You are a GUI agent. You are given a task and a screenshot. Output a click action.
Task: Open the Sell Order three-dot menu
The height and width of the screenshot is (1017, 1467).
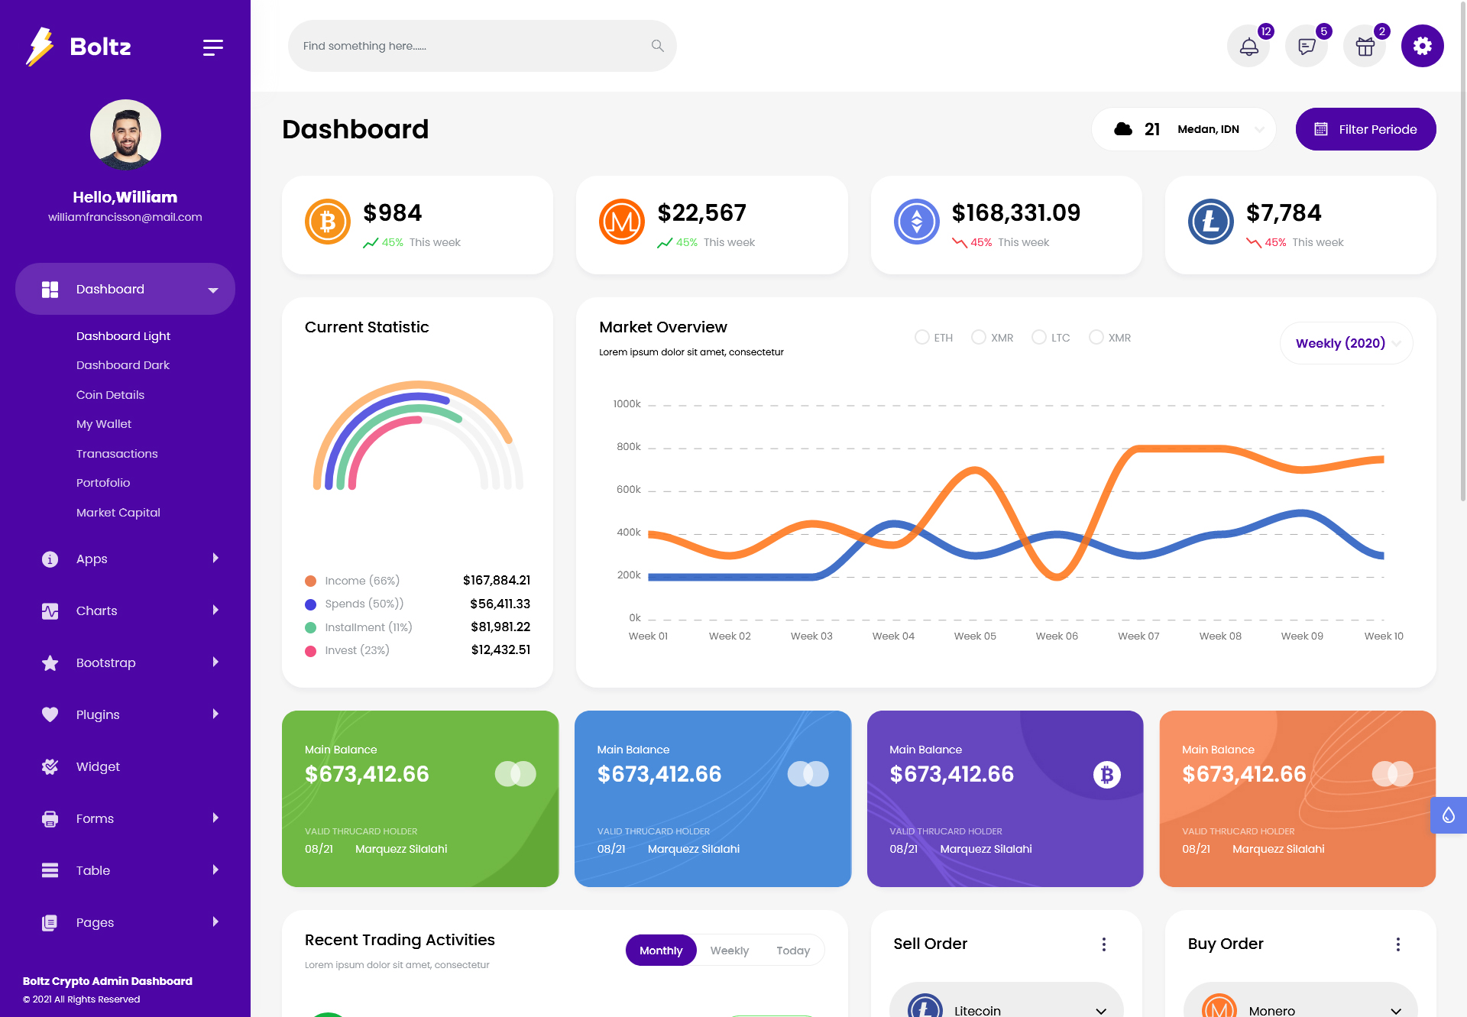[1104, 944]
